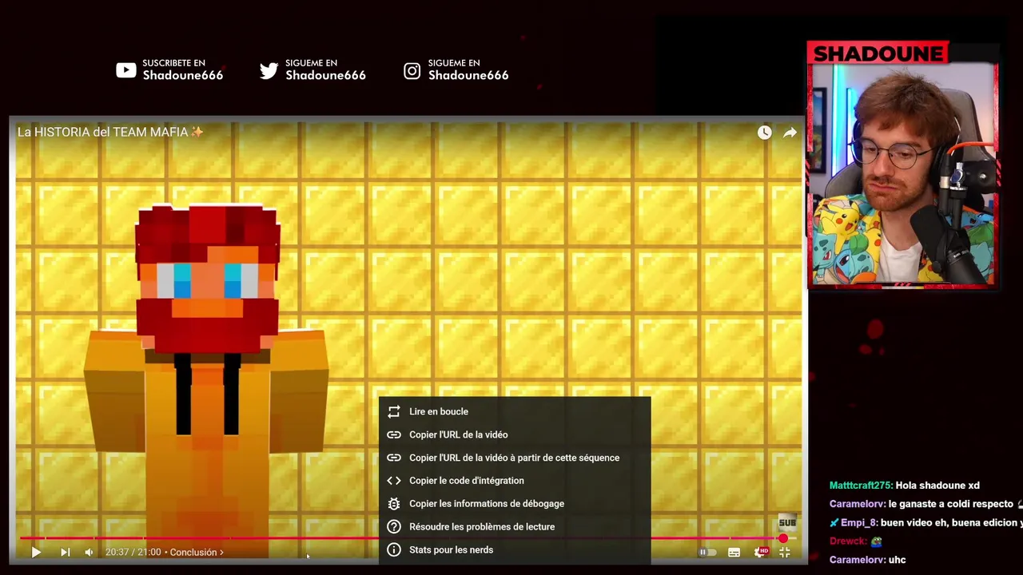The width and height of the screenshot is (1023, 575).
Task: Click the loop icon beside Lire en boucle
Action: click(x=393, y=411)
